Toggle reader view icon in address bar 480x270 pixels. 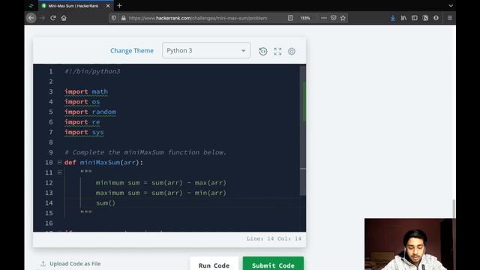[290, 18]
